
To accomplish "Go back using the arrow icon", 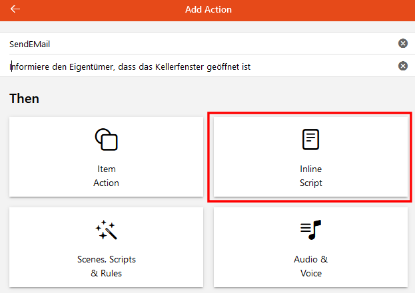I will click(x=15, y=9).
